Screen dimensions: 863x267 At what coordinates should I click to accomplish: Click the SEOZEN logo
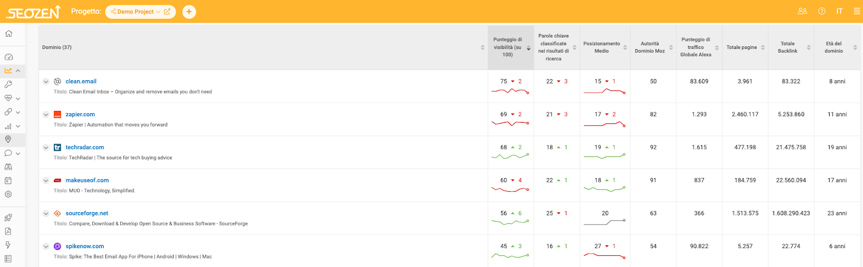coord(33,12)
